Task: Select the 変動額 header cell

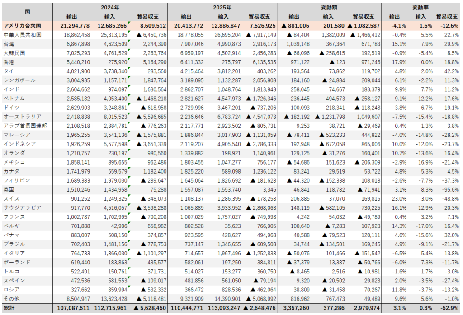Action: coord(329,8)
